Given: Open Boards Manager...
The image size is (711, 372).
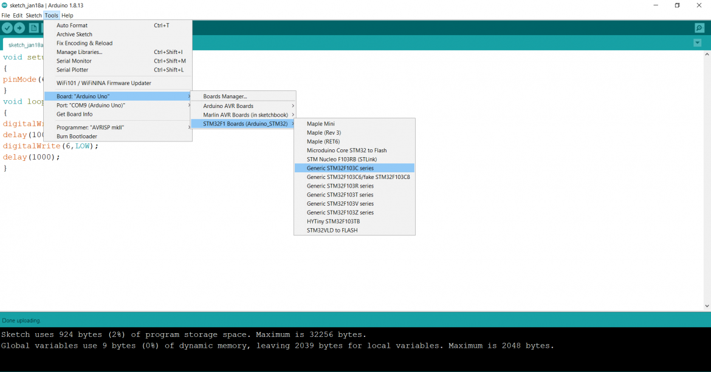Looking at the screenshot, I should click(x=225, y=96).
